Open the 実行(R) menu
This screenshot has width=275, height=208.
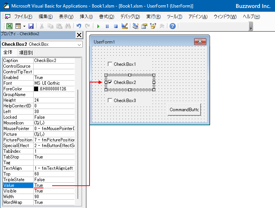click(x=153, y=17)
